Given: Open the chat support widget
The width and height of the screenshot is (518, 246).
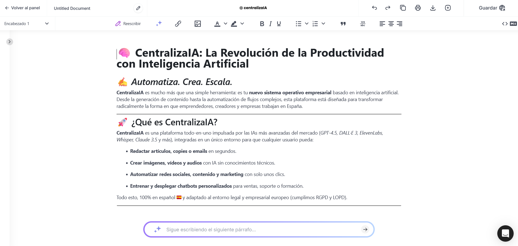Looking at the screenshot, I should [505, 233].
